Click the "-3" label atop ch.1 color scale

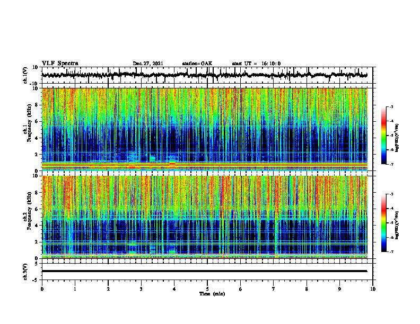point(391,106)
